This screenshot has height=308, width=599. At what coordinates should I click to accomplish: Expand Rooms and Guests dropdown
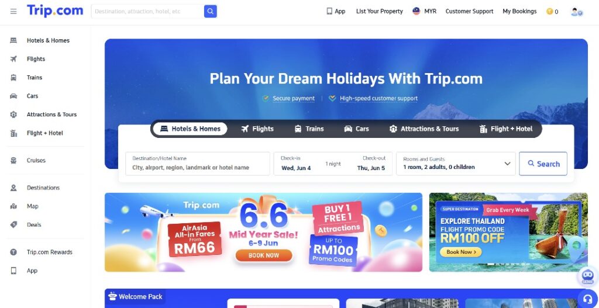coord(456,164)
